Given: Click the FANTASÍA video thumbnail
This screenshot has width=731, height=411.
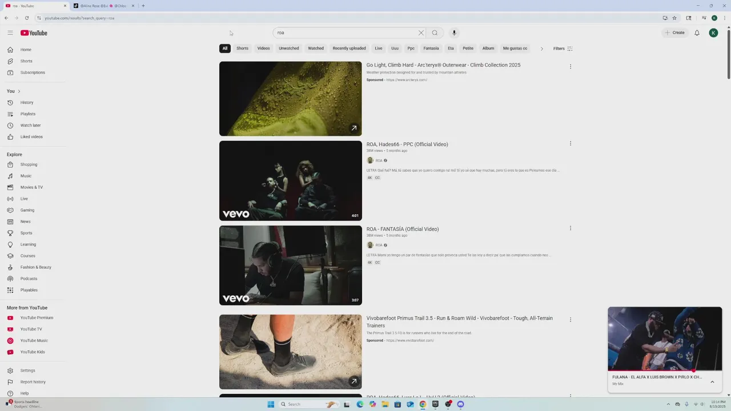Looking at the screenshot, I should pyautogui.click(x=291, y=265).
